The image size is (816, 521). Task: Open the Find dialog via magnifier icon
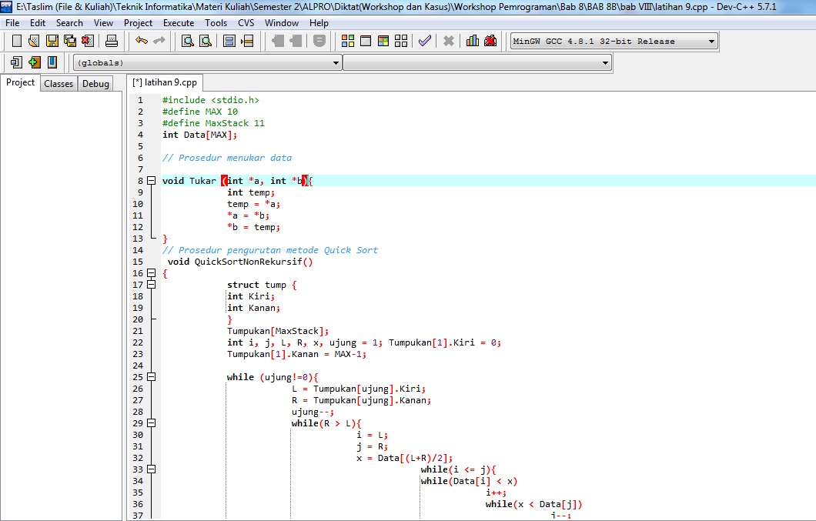187,41
